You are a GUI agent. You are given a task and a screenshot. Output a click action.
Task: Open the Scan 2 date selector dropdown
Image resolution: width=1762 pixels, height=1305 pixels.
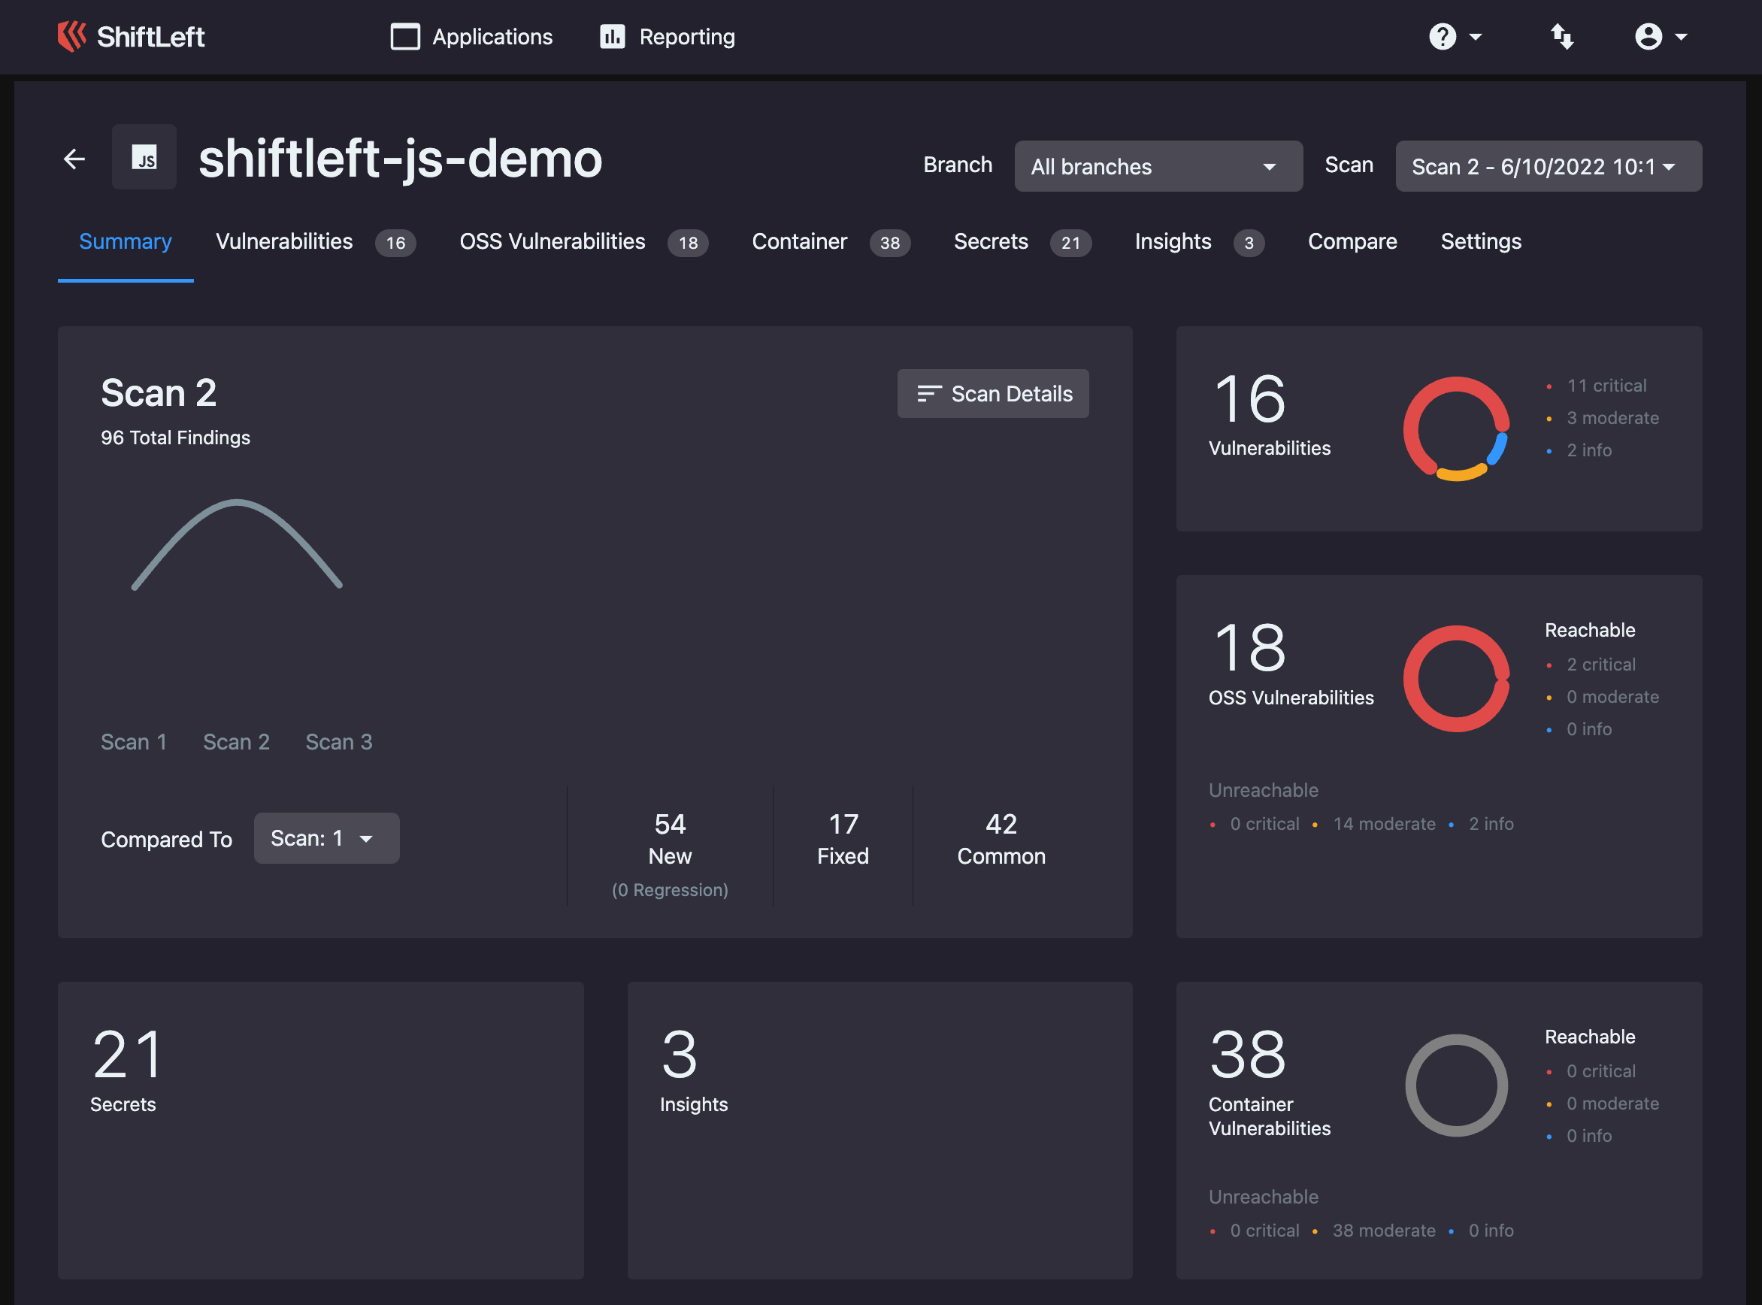(x=1548, y=166)
